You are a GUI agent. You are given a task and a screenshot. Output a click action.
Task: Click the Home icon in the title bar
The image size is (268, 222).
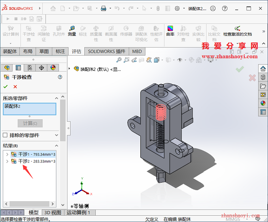(53, 8)
